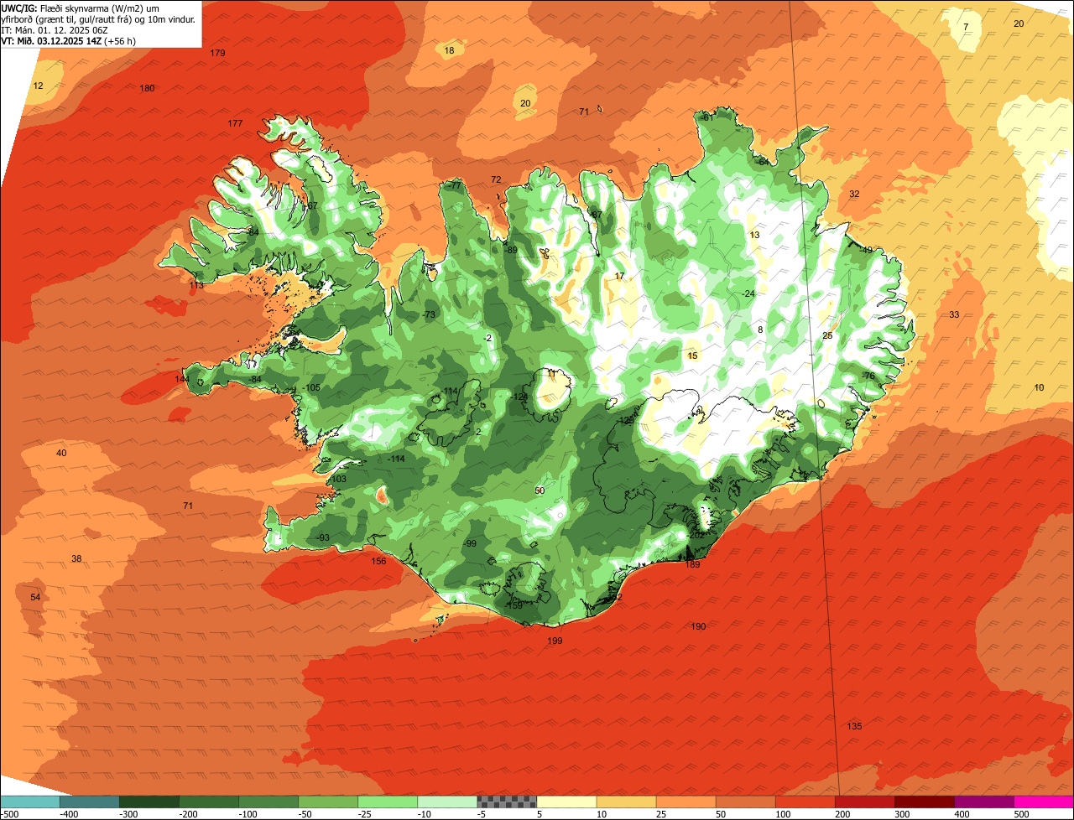1074x820 pixels.
Task: Click the value 113 off the Westfjords
Action: 196,285
